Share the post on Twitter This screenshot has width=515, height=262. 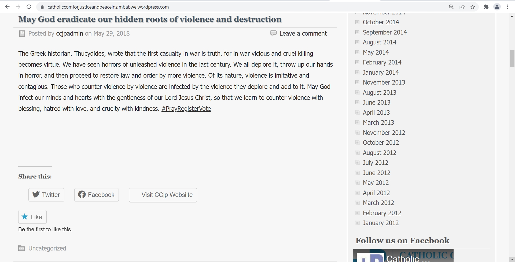(x=46, y=195)
